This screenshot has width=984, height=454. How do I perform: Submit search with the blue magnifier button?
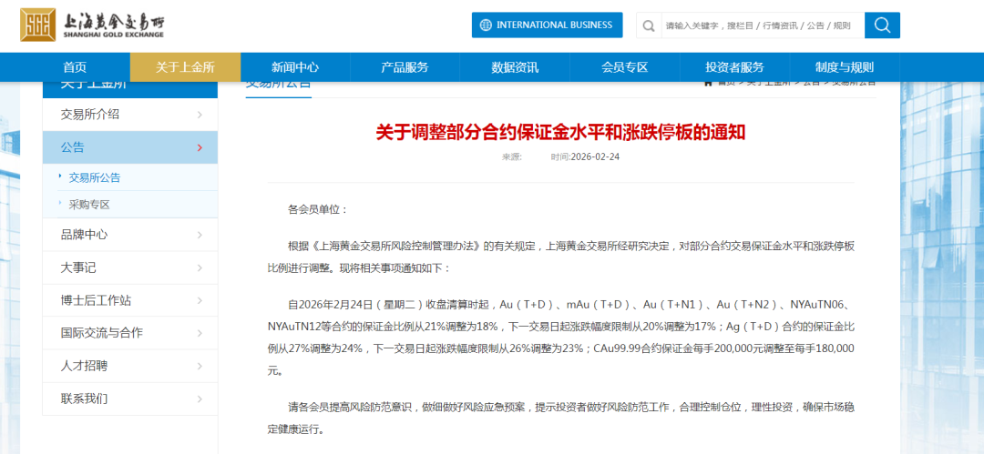882,25
